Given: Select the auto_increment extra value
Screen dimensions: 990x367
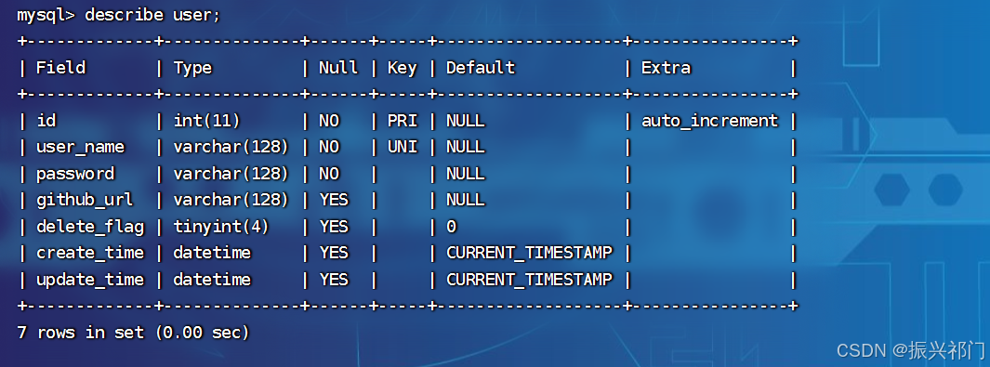Looking at the screenshot, I should (709, 121).
